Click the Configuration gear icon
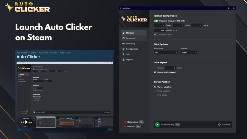 pos(123,49)
